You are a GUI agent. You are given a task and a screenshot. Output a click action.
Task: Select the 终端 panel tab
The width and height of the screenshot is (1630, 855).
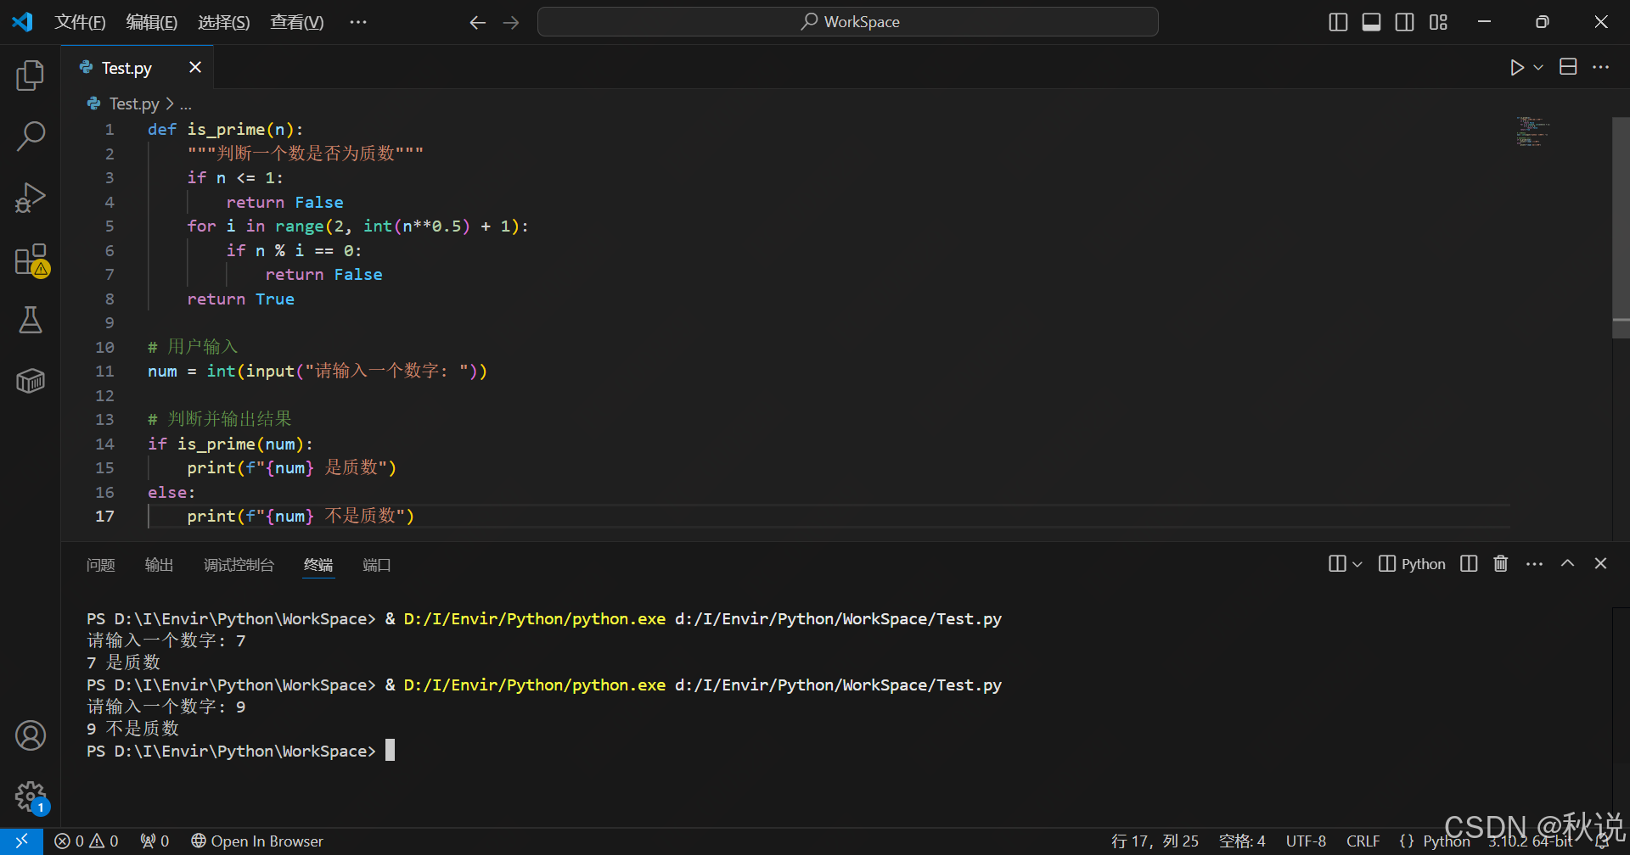point(318,565)
